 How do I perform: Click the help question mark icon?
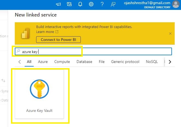pyautogui.click(x=102, y=4)
